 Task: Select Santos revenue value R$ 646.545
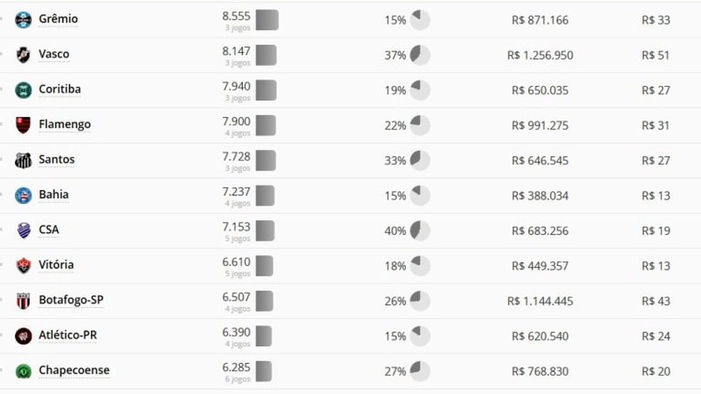540,161
